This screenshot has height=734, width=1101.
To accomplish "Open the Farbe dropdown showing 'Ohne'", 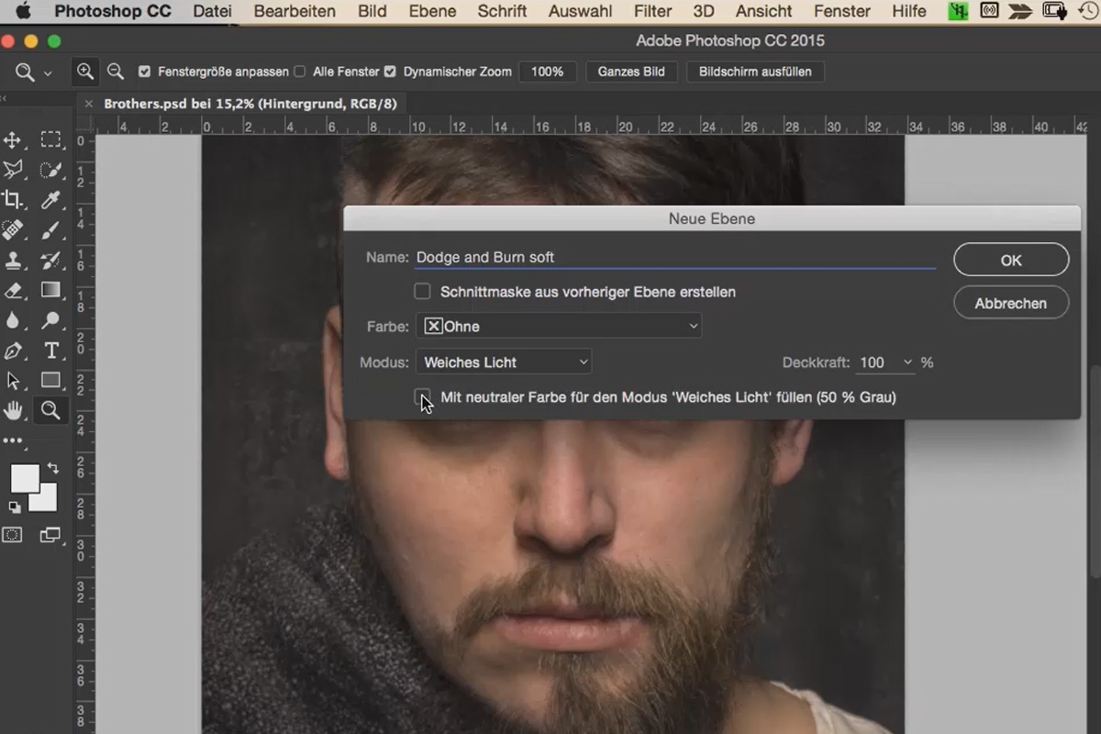I will tap(560, 326).
